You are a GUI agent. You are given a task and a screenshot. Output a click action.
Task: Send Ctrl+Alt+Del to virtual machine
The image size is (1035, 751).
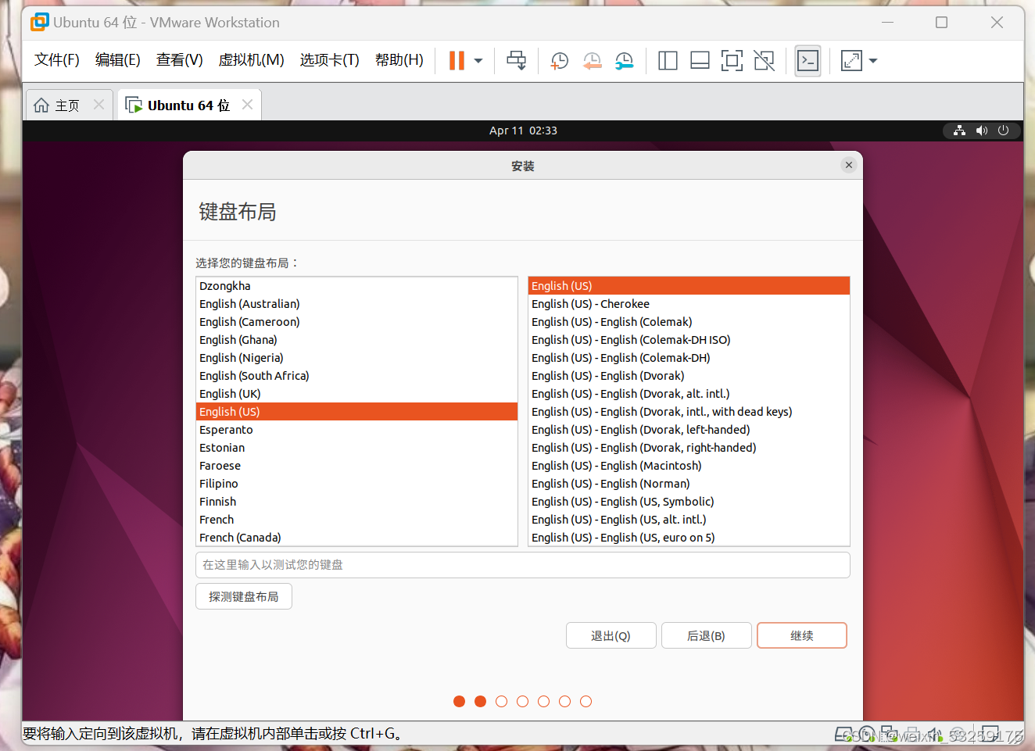tap(516, 60)
